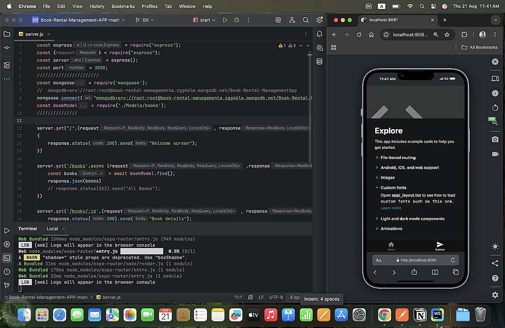The image size is (505, 328).
Task: Open the Commit tool window icon
Action: (x=7, y=47)
